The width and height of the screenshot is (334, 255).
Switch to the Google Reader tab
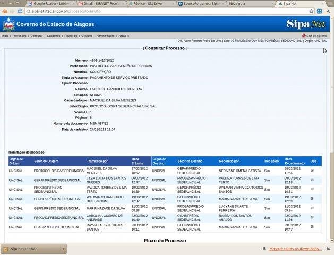(52, 4)
